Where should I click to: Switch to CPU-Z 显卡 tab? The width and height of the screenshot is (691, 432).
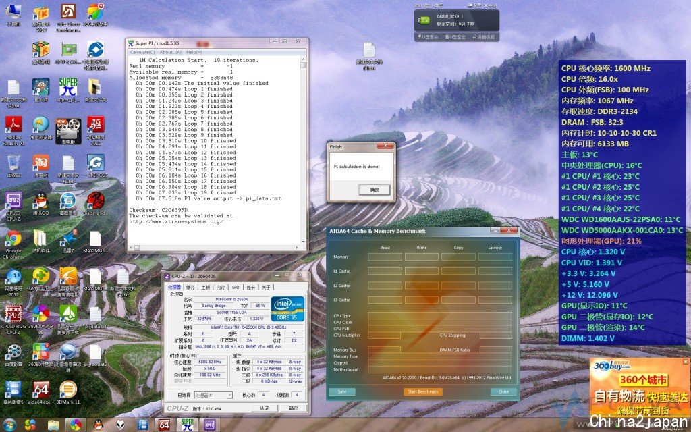(x=251, y=287)
